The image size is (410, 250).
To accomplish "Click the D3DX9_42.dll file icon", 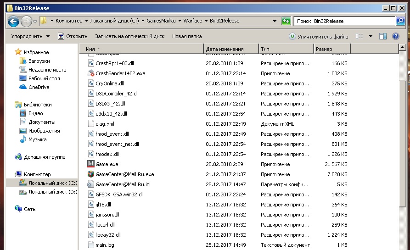I will (91, 104).
